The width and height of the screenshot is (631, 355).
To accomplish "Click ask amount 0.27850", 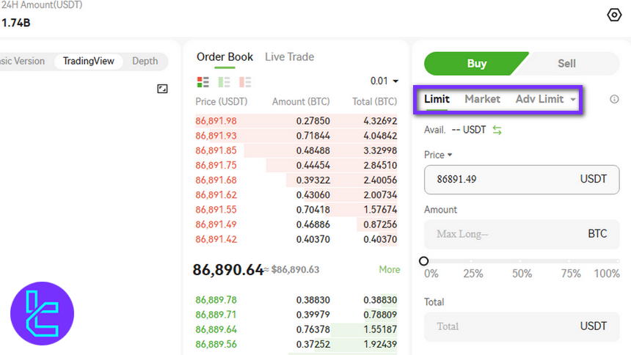I will 313,121.
